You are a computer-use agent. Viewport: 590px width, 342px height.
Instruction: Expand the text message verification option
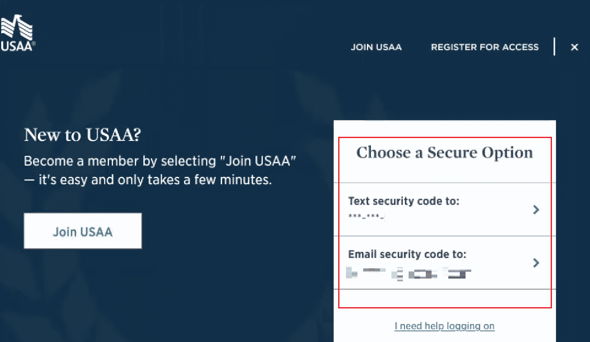click(x=444, y=210)
